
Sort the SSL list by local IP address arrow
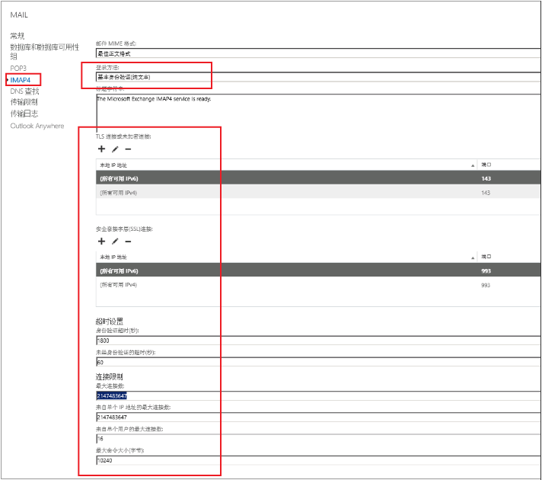pyautogui.click(x=473, y=257)
